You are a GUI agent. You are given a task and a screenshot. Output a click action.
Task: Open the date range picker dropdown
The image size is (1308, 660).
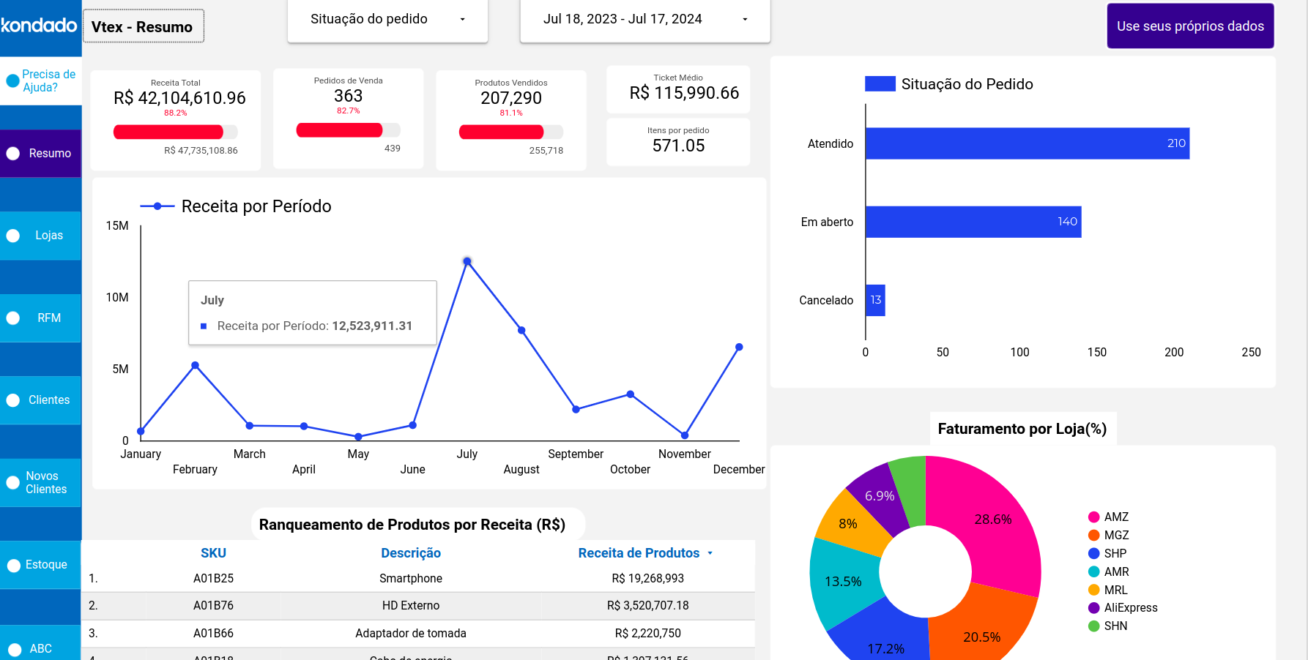[644, 20]
